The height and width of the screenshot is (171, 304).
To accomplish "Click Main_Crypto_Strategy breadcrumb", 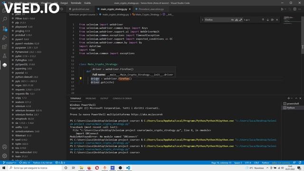I will click(147, 14).
